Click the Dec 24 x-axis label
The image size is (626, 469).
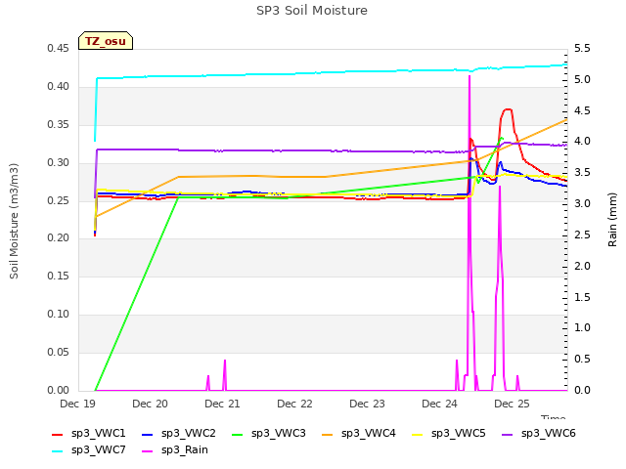click(x=439, y=404)
